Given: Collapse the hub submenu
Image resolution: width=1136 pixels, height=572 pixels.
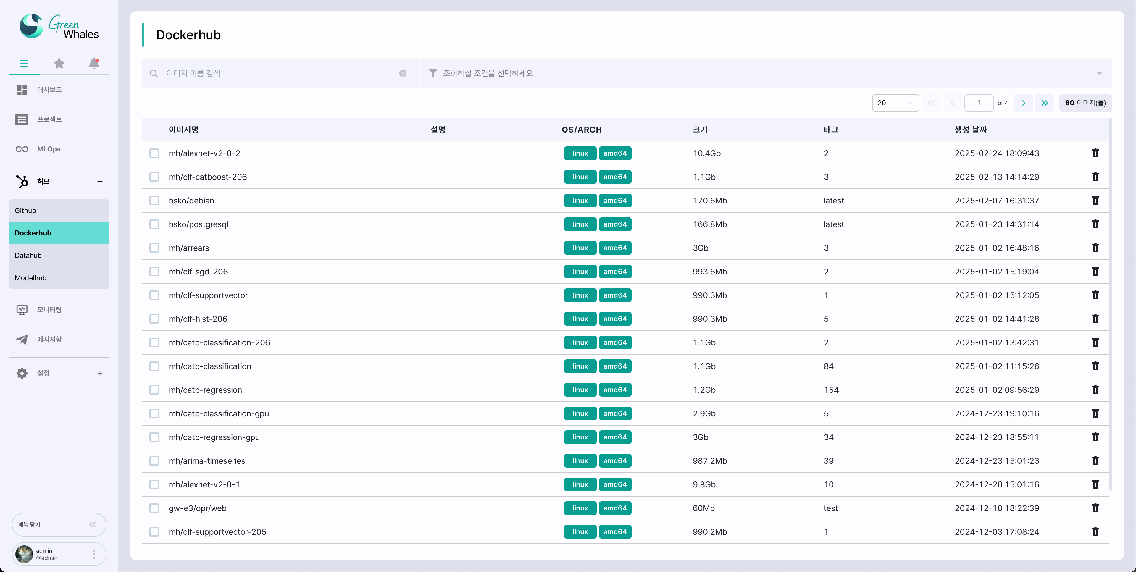Looking at the screenshot, I should 100,182.
